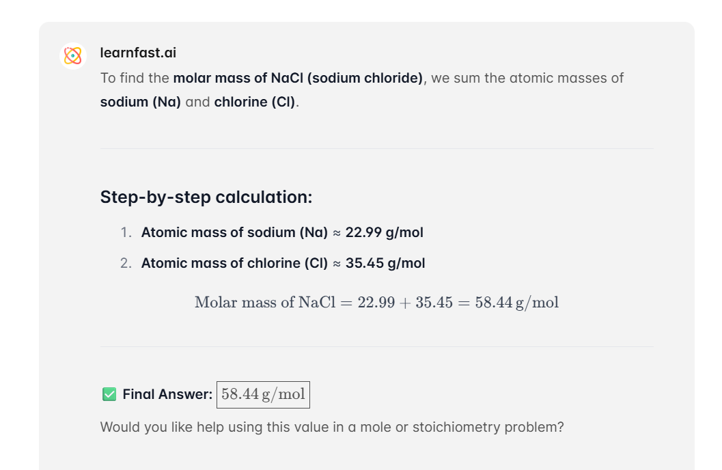
Task: Click the 58.44 g/mol result in the equation
Action: pyautogui.click(x=517, y=303)
